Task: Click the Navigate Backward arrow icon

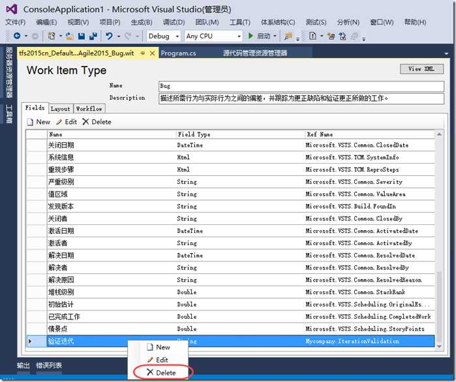Action: (17, 36)
